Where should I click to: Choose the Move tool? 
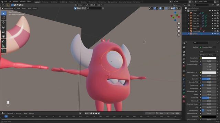click(4, 23)
